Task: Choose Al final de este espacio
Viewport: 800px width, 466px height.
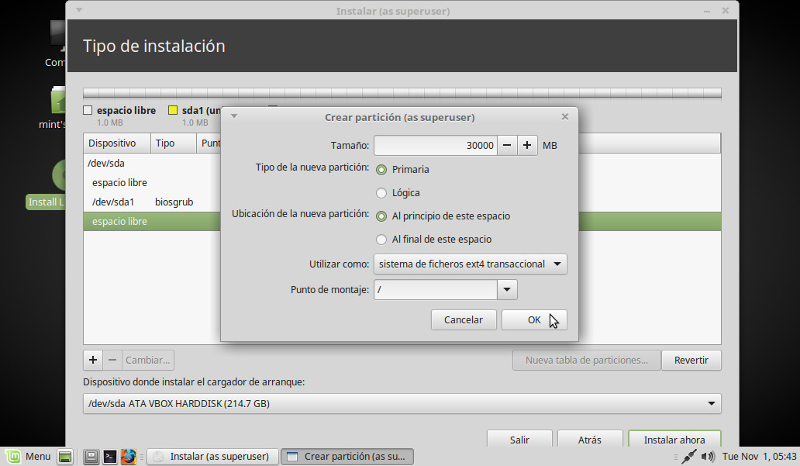Action: pos(381,239)
